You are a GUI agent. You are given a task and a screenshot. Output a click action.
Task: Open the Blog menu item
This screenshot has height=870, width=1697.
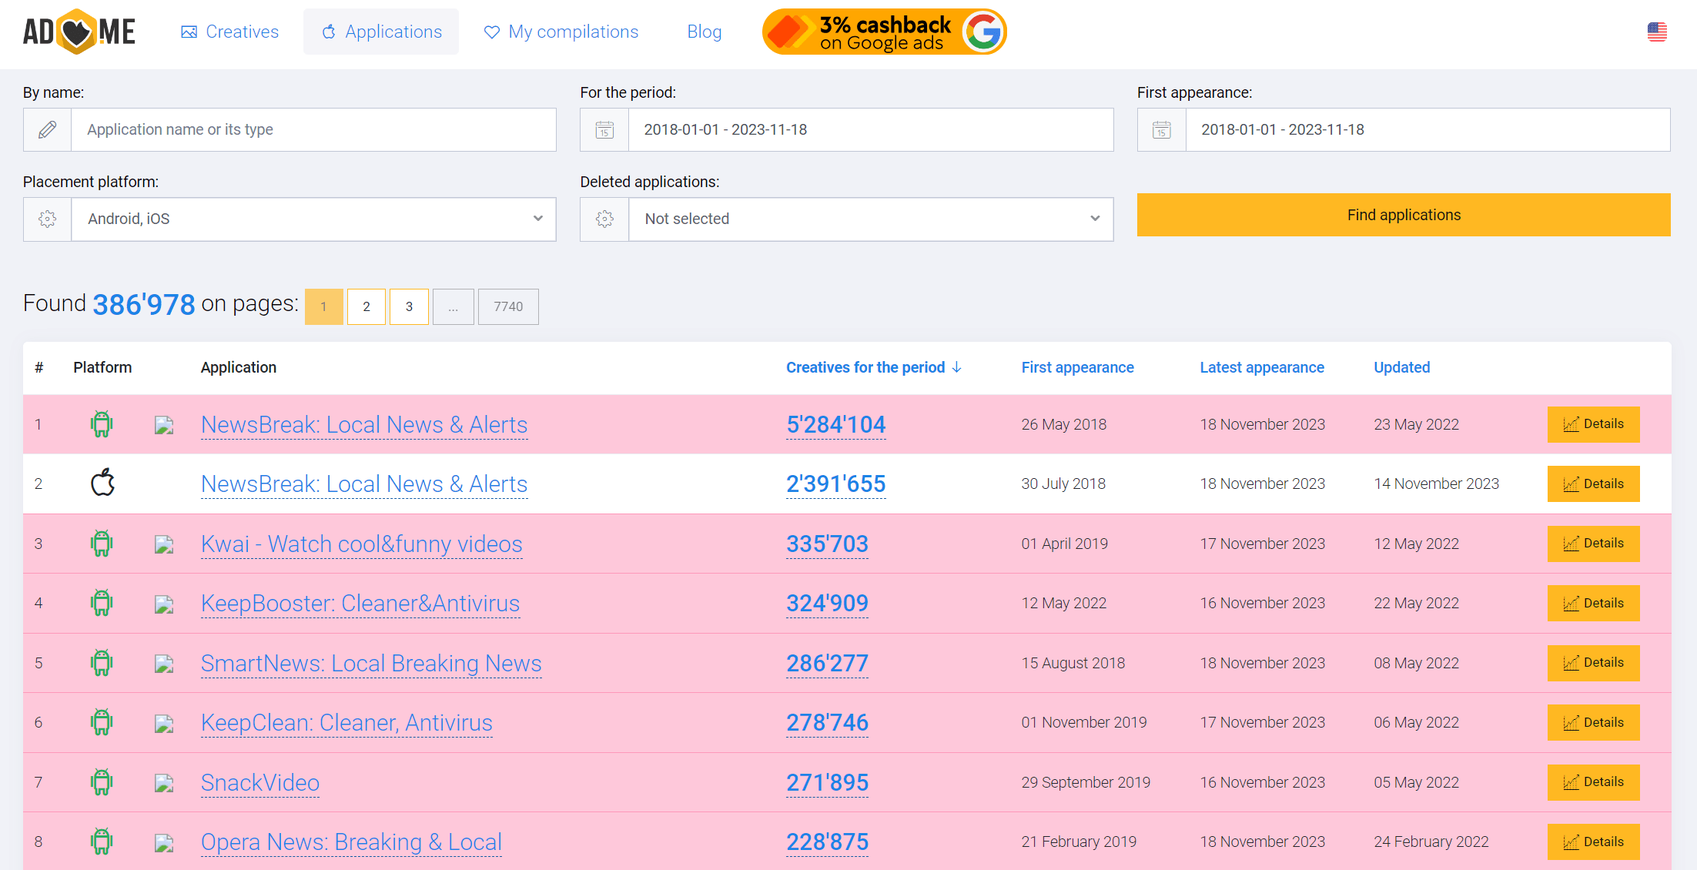pos(704,32)
